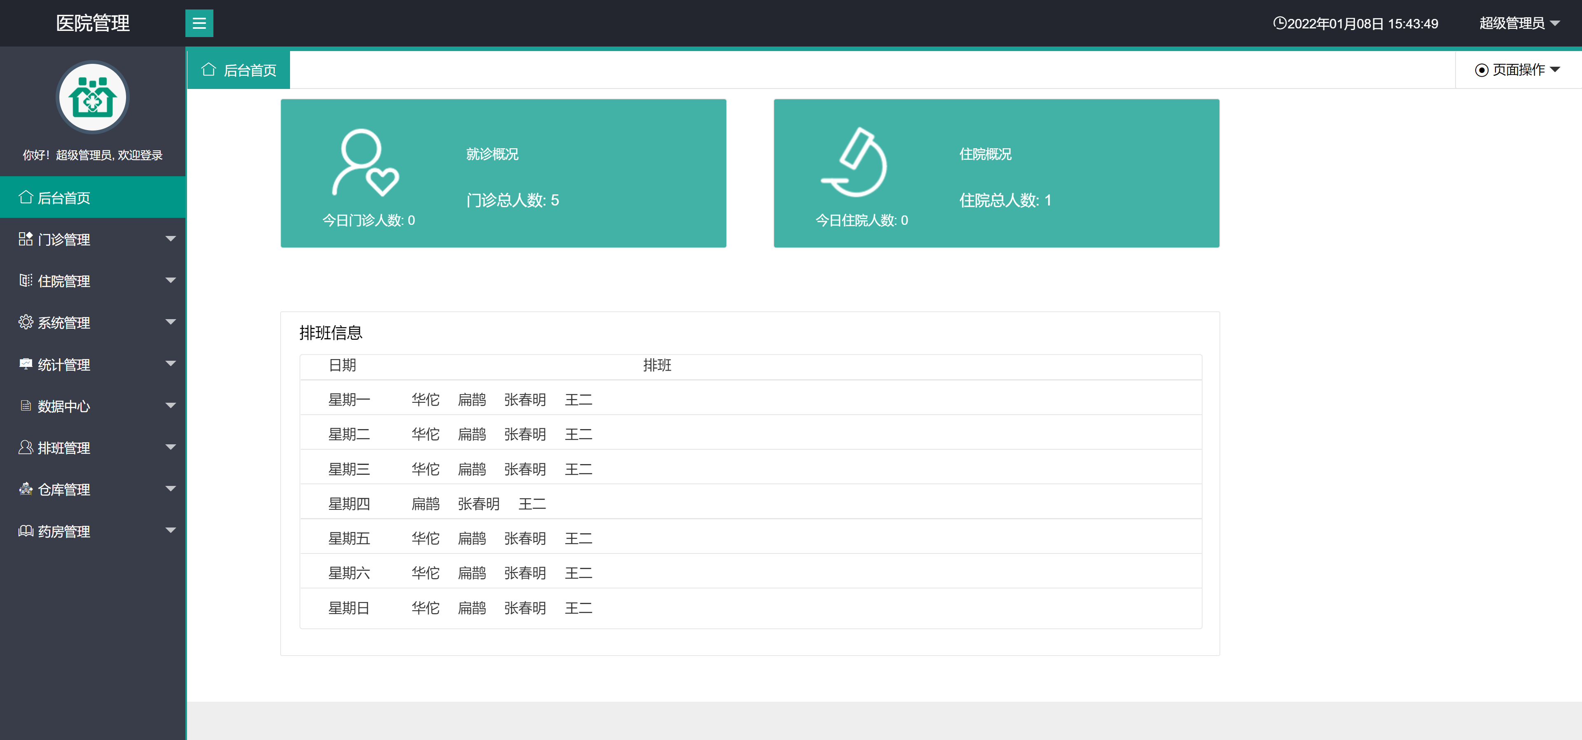Click 扁鹊 in the 星期五 row
This screenshot has height=740, width=1582.
(x=472, y=538)
